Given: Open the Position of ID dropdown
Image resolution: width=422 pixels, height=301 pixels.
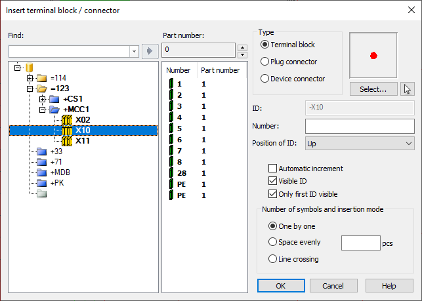Looking at the screenshot, I should point(360,144).
